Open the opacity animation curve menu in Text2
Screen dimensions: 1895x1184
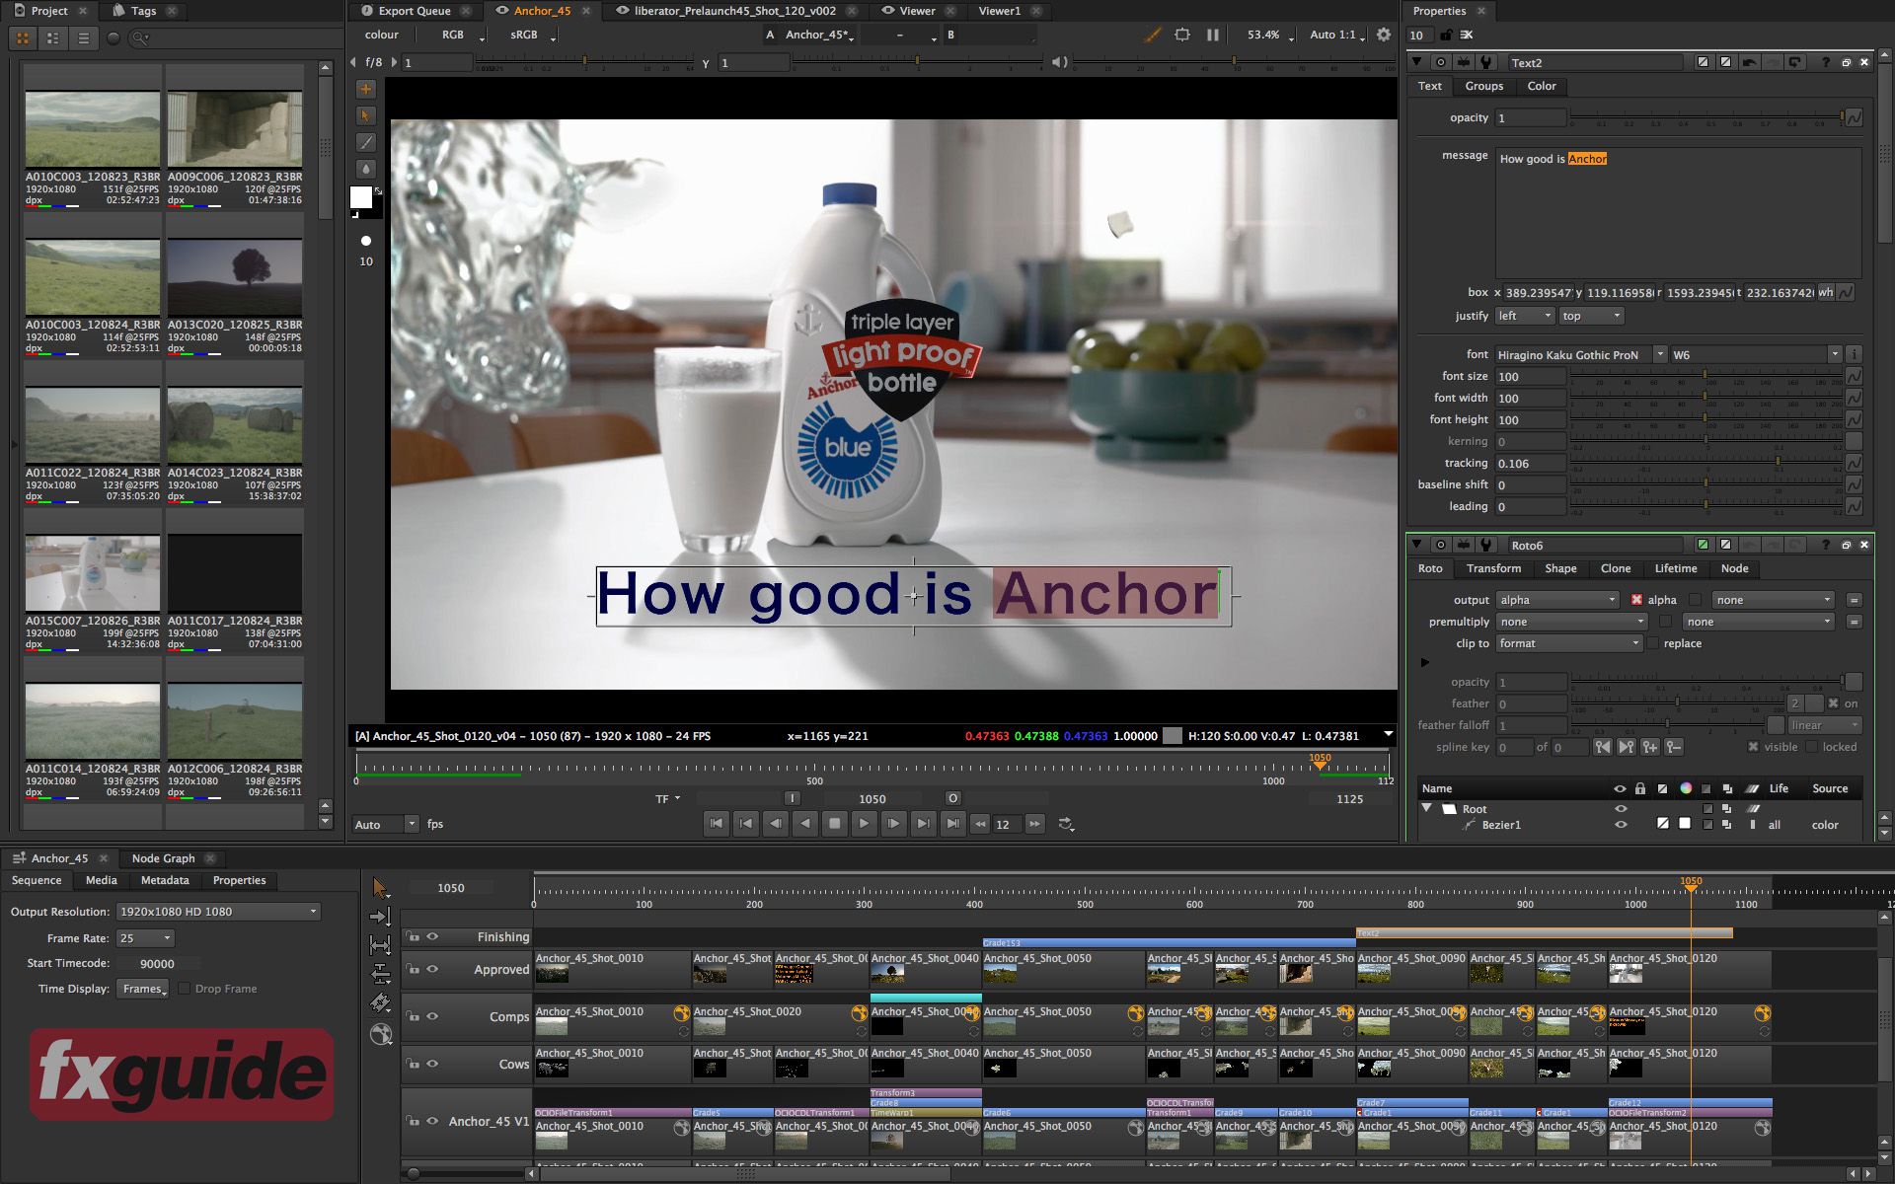(x=1854, y=117)
